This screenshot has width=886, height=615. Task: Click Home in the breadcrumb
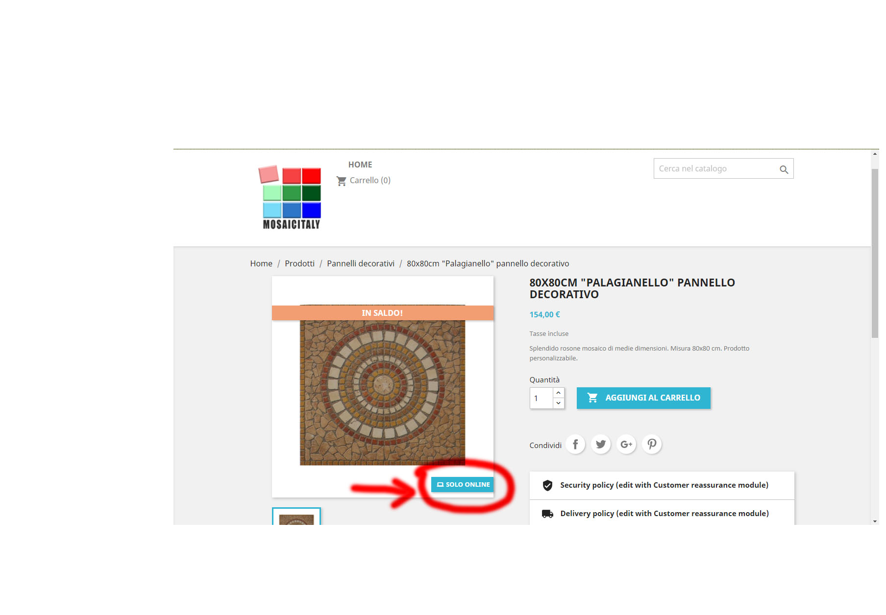[x=261, y=263]
